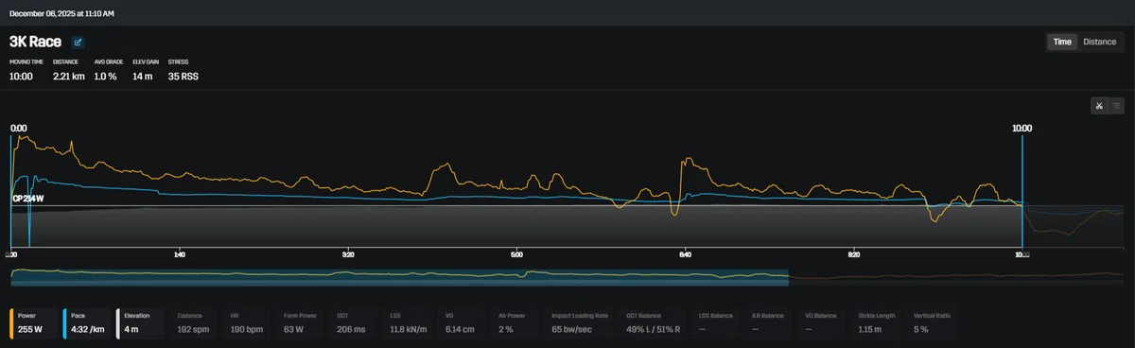Activate the scissors trim tool
The width and height of the screenshot is (1135, 348).
[1100, 106]
